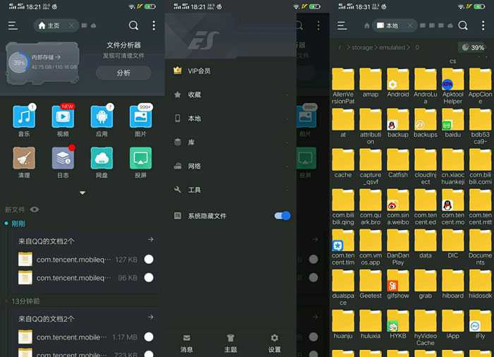Open the Log (日志) icon

63,158
